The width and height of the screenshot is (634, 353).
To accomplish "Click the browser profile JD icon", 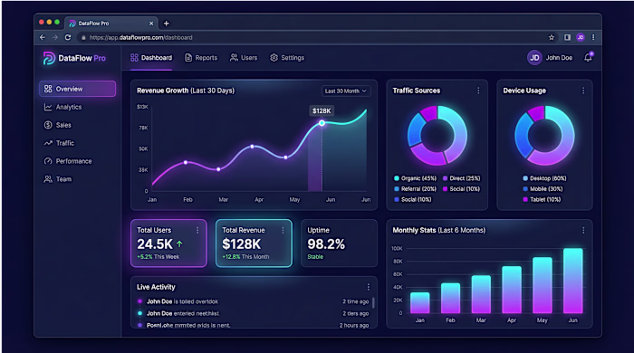I will point(581,37).
